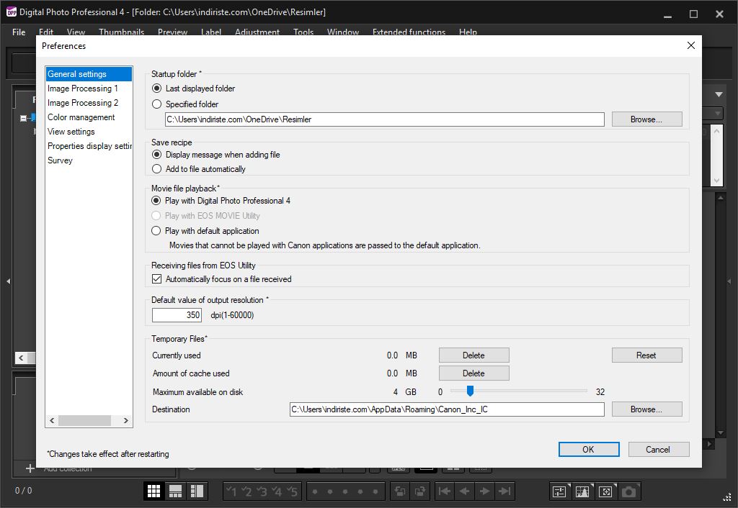
Task: Rotate the image left
Action: pyautogui.click(x=400, y=491)
